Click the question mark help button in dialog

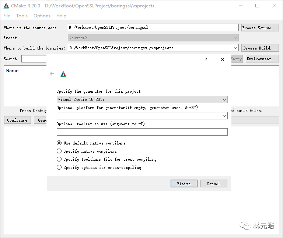pos(206,59)
